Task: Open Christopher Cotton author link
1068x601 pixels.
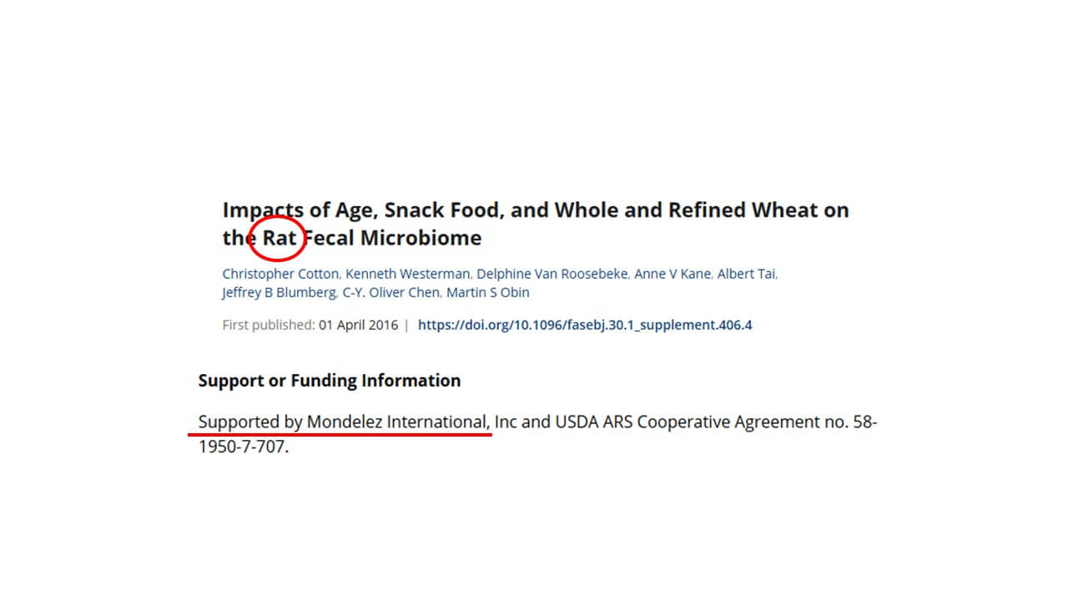Action: [x=280, y=274]
